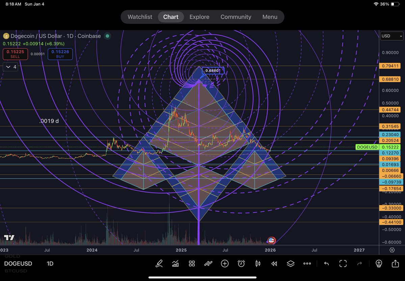This screenshot has width=405, height=281.
Task: Open the lightbulb ideas icon
Action: click(379, 263)
